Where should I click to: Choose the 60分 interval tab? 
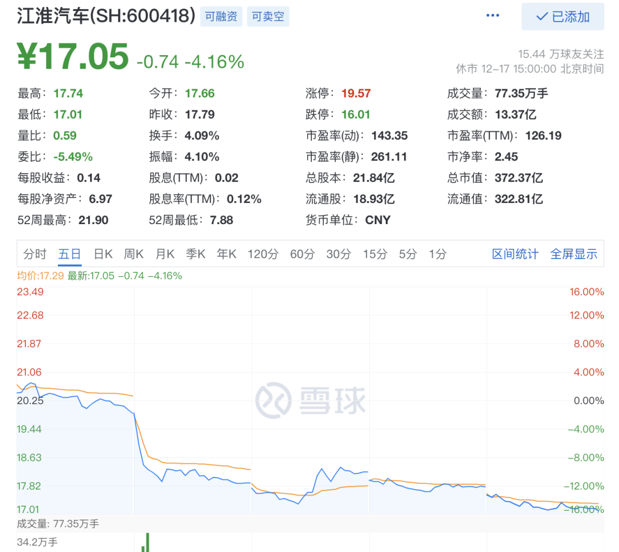pos(302,254)
